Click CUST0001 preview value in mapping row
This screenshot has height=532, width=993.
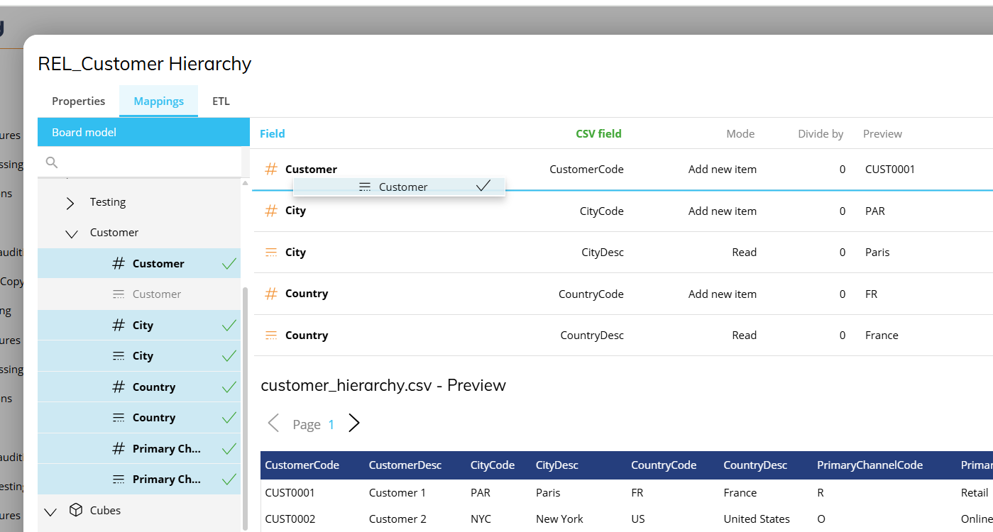890,170
